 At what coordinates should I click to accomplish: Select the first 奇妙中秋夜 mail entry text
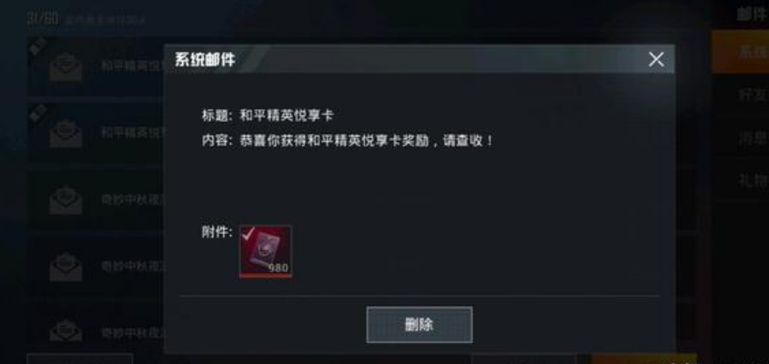pos(133,200)
